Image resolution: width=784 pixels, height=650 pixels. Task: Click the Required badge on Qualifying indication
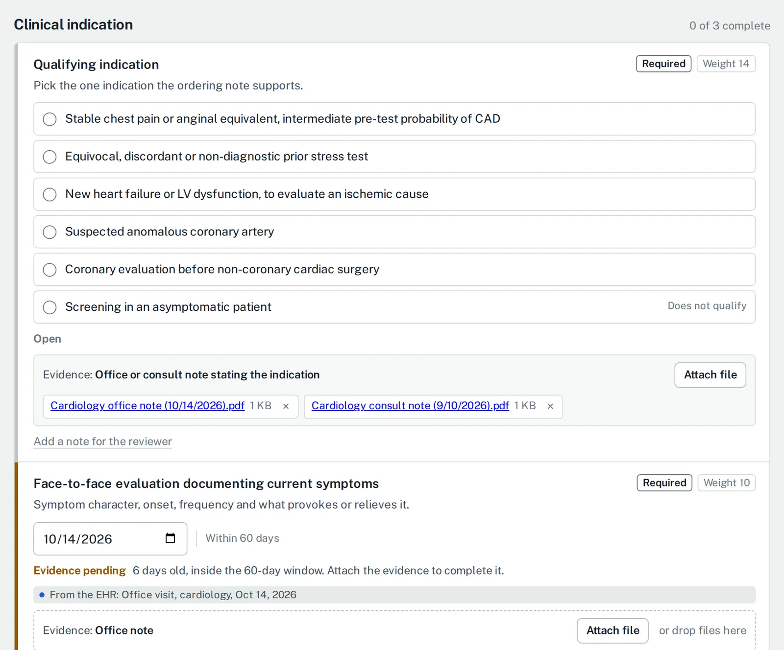pyautogui.click(x=663, y=64)
